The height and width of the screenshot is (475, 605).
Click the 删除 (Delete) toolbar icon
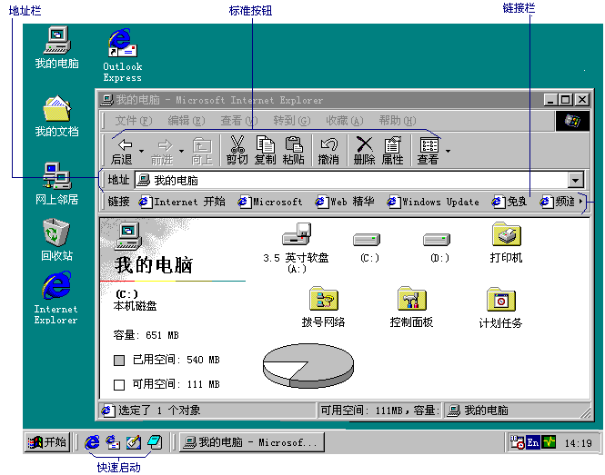(364, 144)
